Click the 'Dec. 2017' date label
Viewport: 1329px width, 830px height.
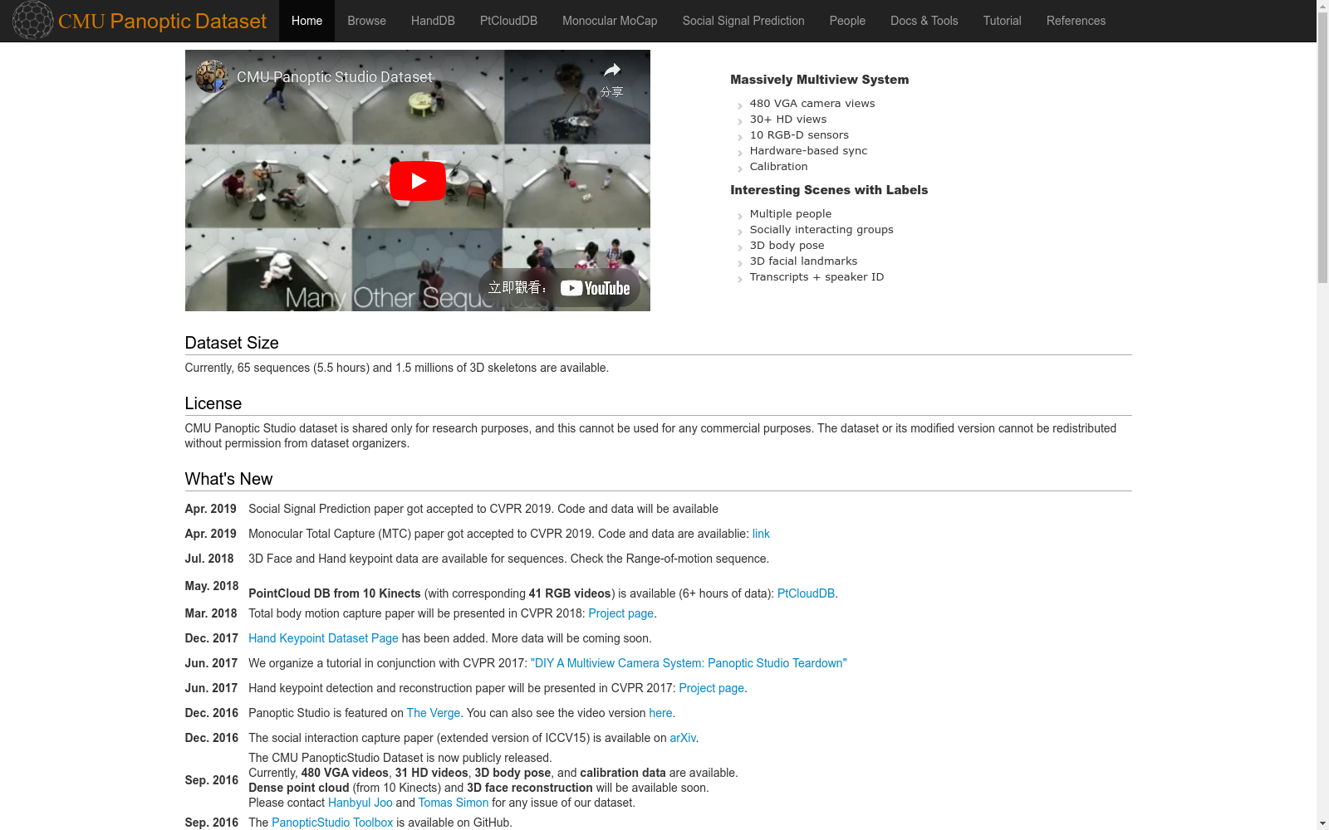pyautogui.click(x=211, y=638)
